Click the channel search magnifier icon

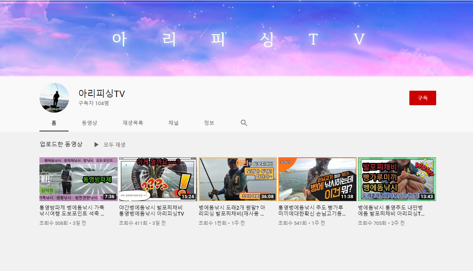point(244,123)
